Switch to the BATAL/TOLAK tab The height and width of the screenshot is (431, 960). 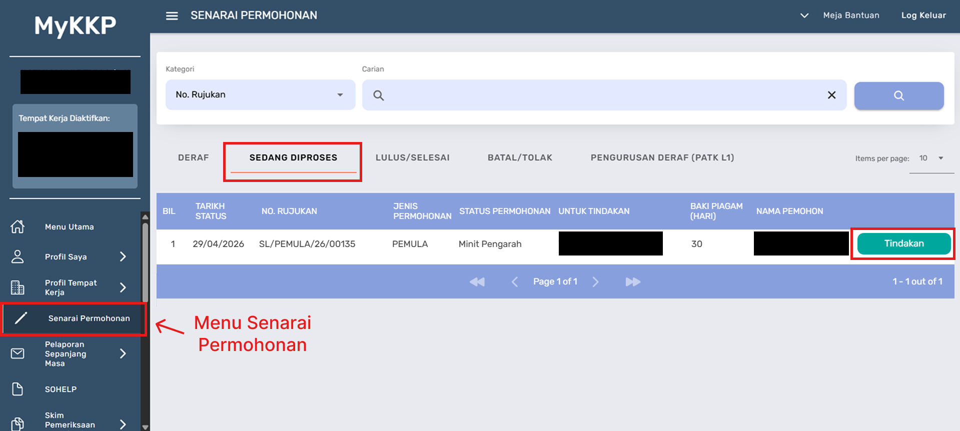point(520,157)
